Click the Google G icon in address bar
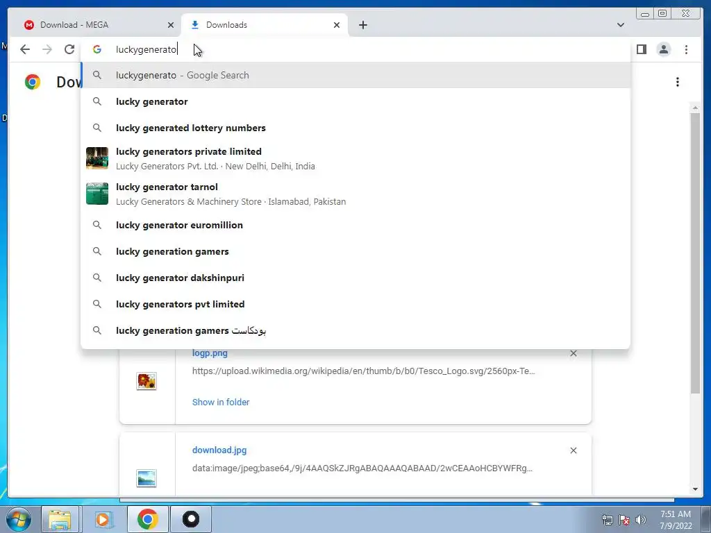711x533 pixels. click(x=97, y=49)
